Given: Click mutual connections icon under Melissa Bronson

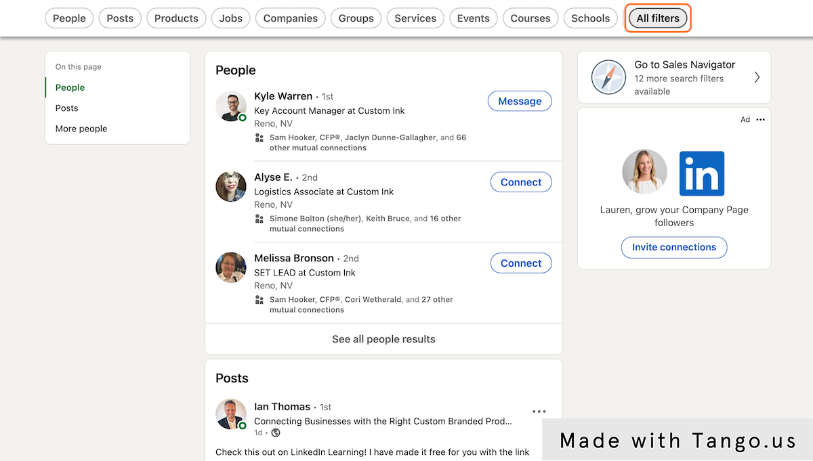Looking at the screenshot, I should [x=259, y=300].
